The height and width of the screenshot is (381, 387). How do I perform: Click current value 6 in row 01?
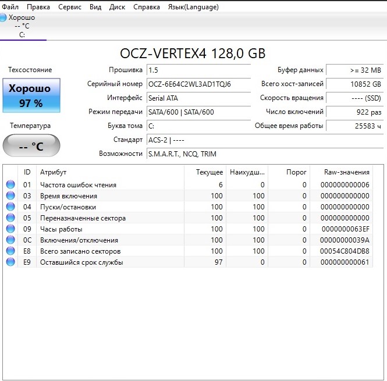coord(221,185)
